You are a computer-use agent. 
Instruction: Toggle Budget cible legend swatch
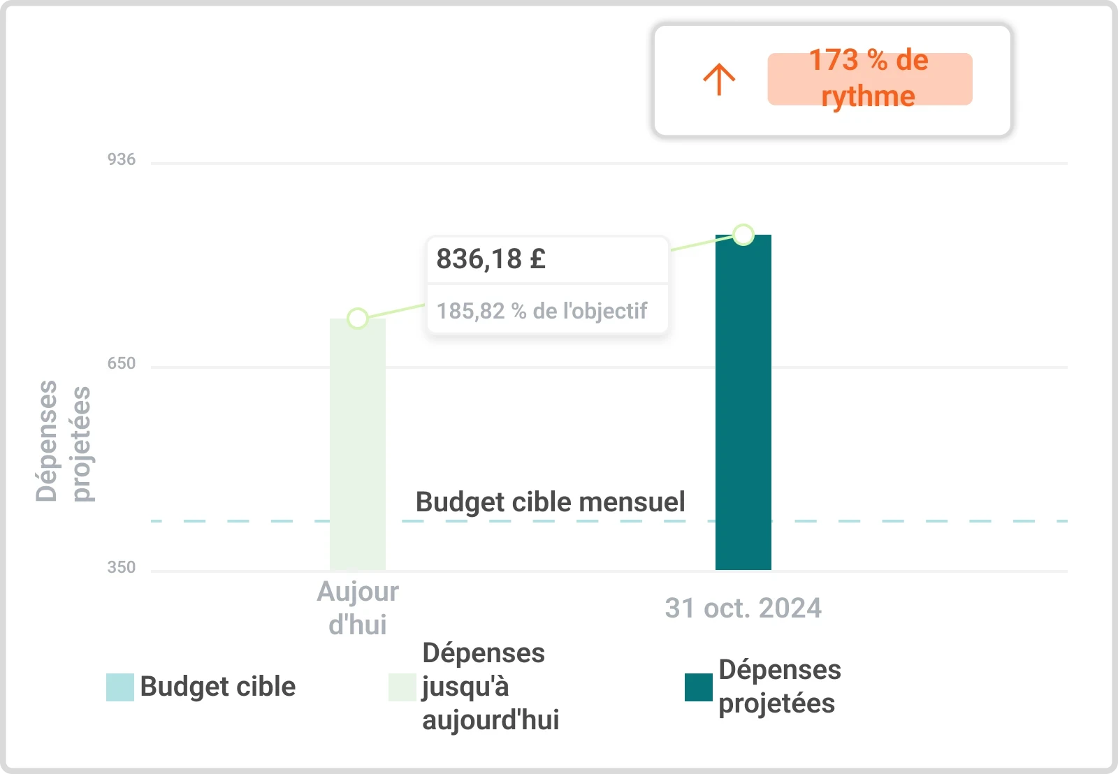tap(120, 687)
